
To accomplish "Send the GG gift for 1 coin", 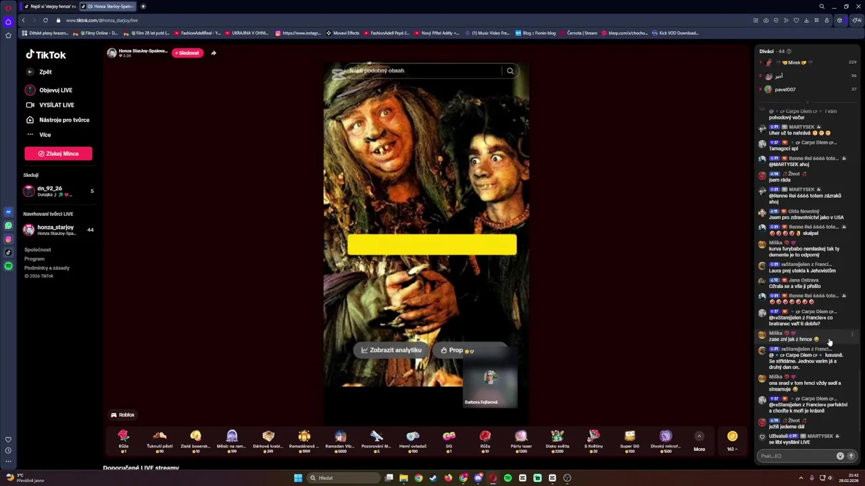I will pos(449,441).
